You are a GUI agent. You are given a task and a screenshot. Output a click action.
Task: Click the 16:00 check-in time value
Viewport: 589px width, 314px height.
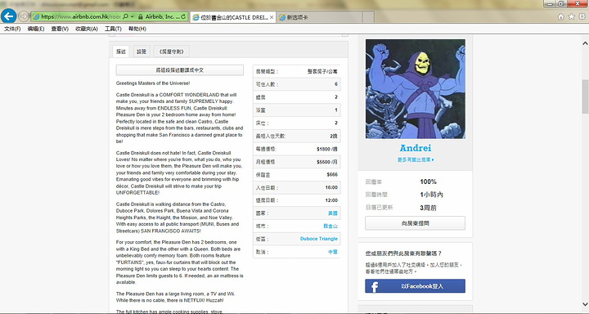pyautogui.click(x=331, y=187)
